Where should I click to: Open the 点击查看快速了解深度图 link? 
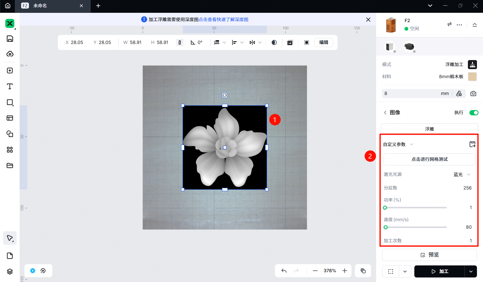click(x=223, y=20)
